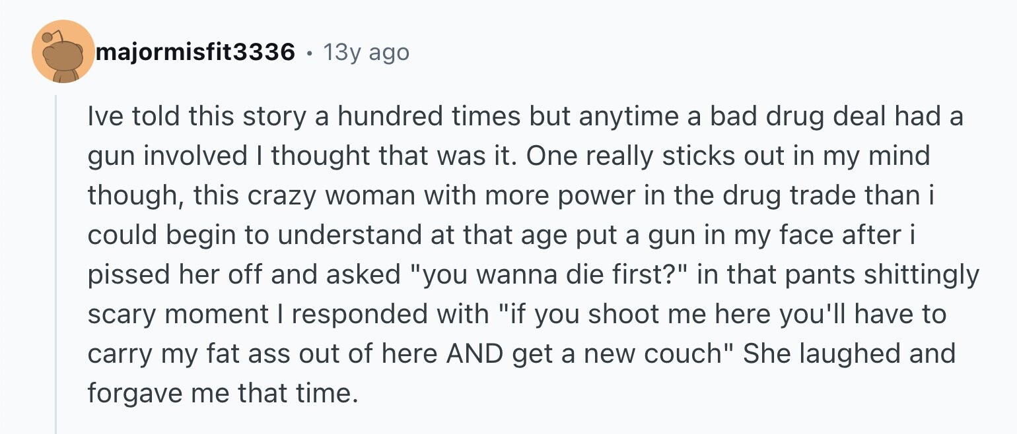The width and height of the screenshot is (1017, 434).
Task: Click the last line "forgave me that time."
Action: click(x=222, y=394)
